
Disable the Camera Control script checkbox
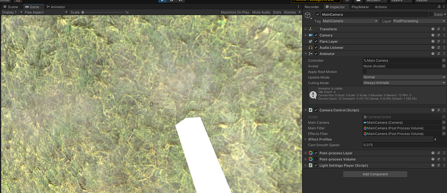(316, 110)
